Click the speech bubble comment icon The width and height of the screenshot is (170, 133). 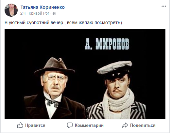coord(70,125)
